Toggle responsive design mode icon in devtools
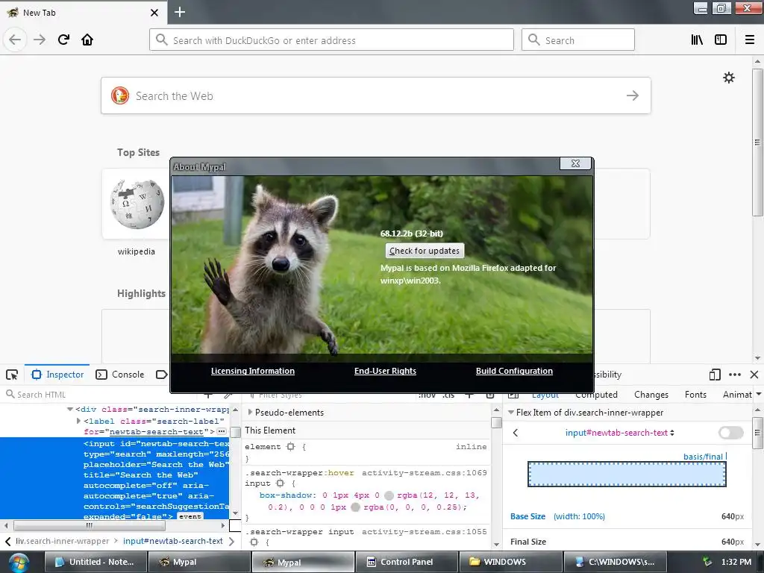The height and width of the screenshot is (573, 764). click(715, 375)
